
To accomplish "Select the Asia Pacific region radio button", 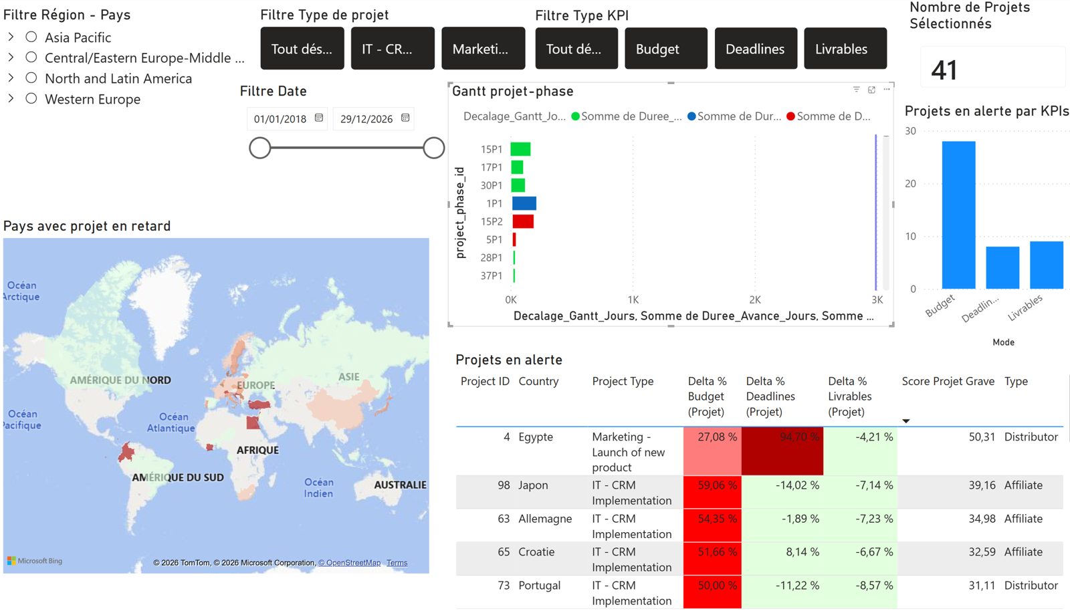I will 31,37.
